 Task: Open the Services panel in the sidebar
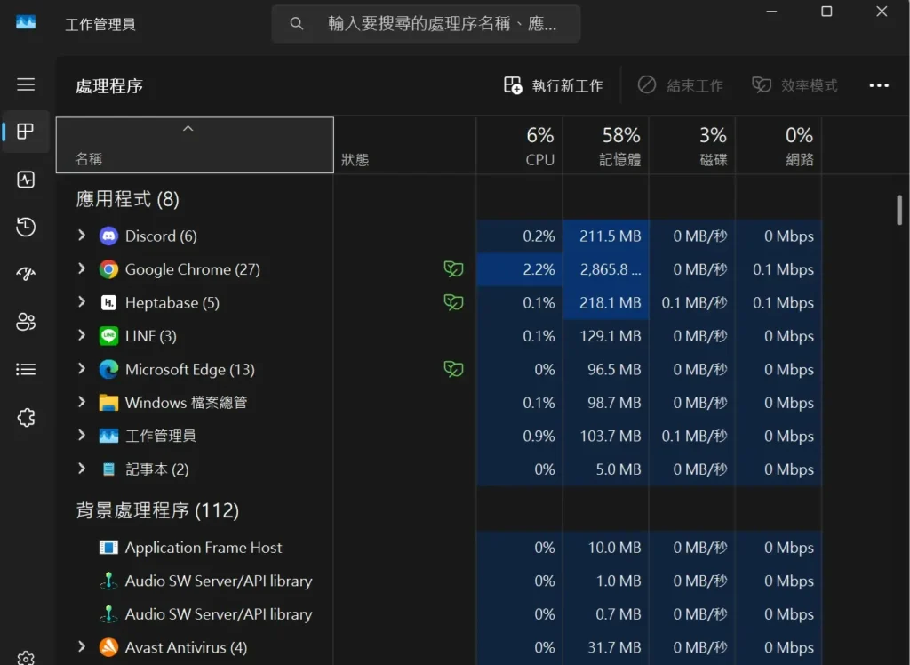click(26, 417)
